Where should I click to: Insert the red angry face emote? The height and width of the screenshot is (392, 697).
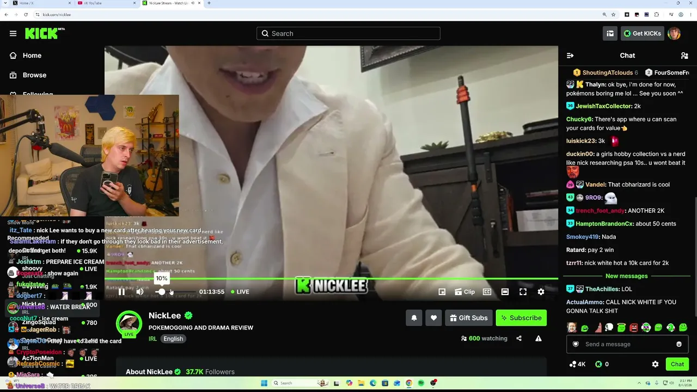[634, 328]
